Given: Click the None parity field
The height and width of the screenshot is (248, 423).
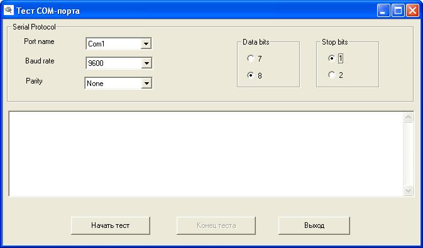Looking at the screenshot, I should click(x=113, y=84).
